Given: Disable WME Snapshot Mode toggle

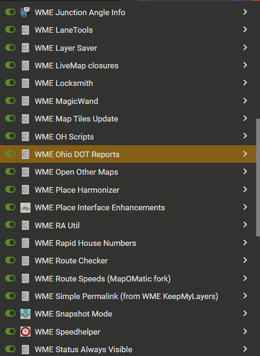Looking at the screenshot, I should [x=10, y=313].
